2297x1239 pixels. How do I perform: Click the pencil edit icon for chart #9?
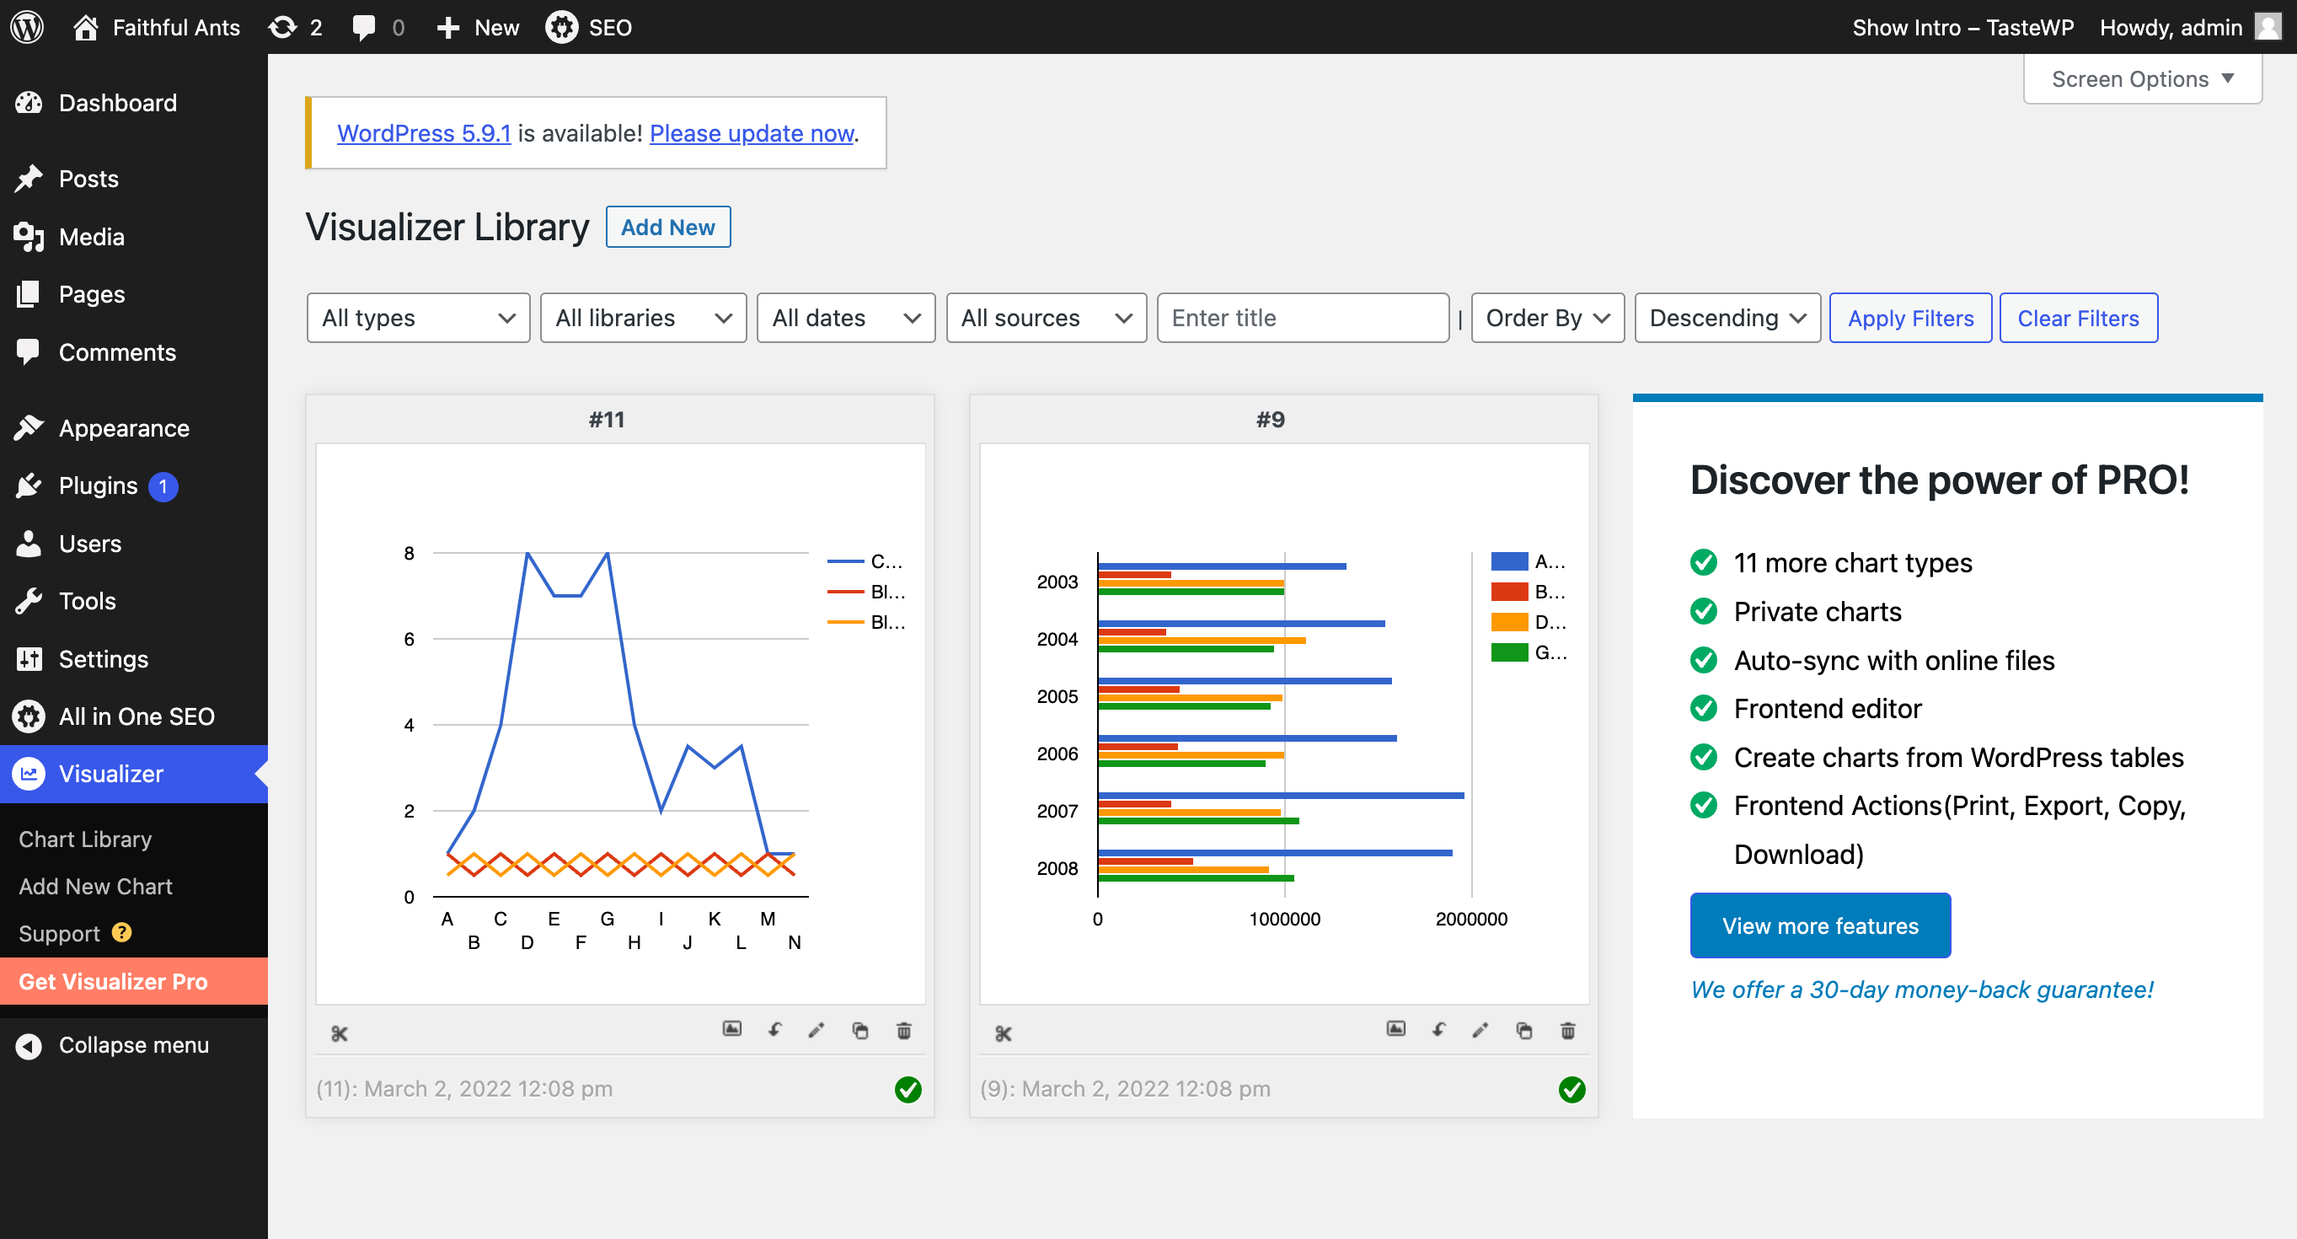coord(1480,1030)
